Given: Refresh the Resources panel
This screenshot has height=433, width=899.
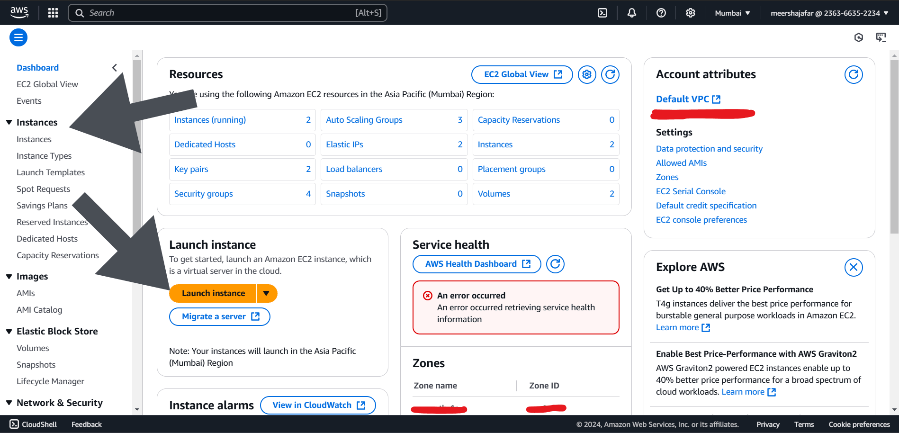Looking at the screenshot, I should [x=610, y=74].
